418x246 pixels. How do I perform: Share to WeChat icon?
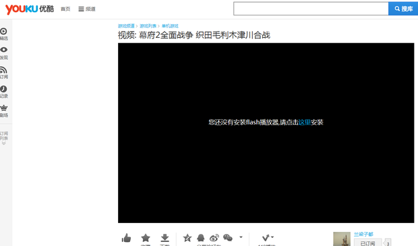228,237
